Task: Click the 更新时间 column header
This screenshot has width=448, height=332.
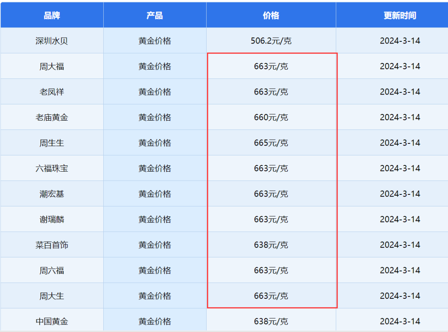Action: [399, 16]
